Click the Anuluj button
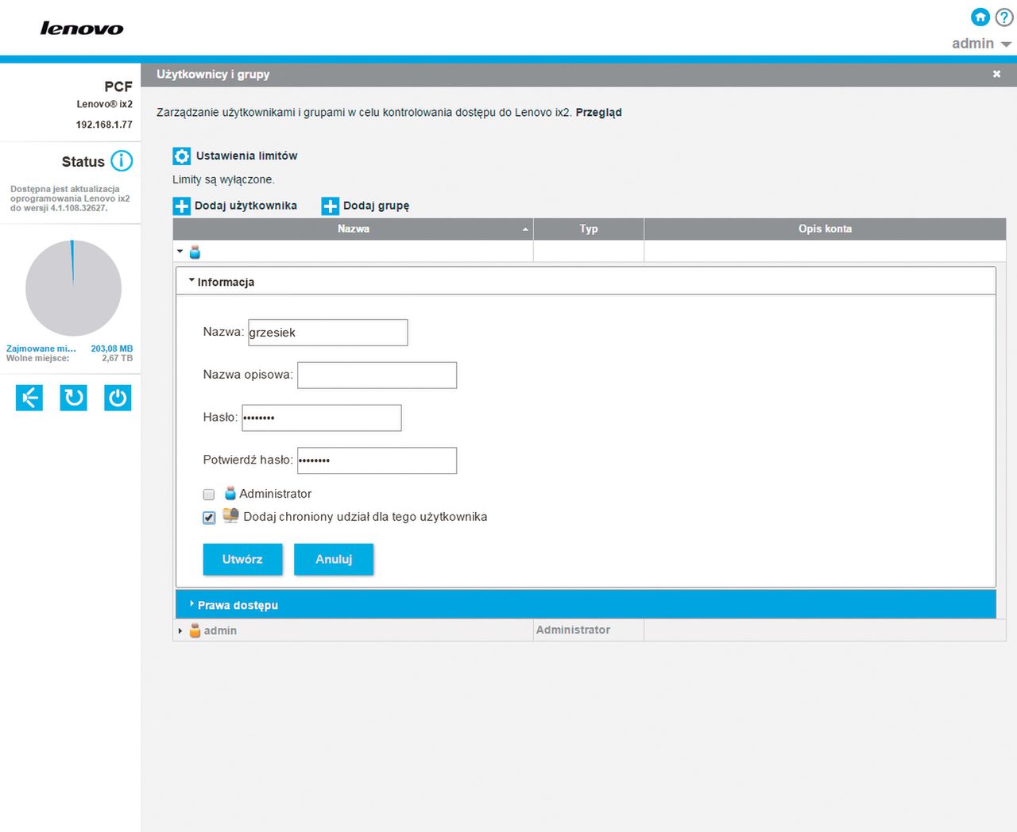Screen dimensions: 1017x832 tap(334, 559)
